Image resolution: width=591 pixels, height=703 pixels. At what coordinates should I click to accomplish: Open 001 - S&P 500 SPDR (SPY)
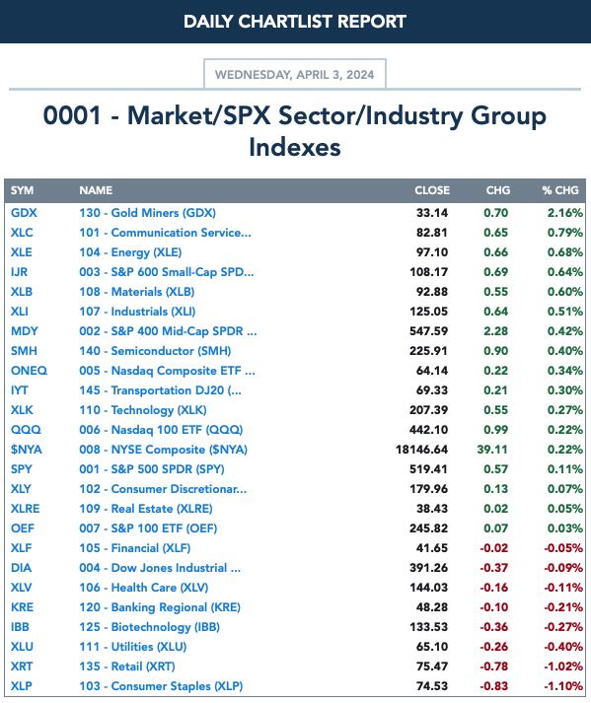pos(152,469)
